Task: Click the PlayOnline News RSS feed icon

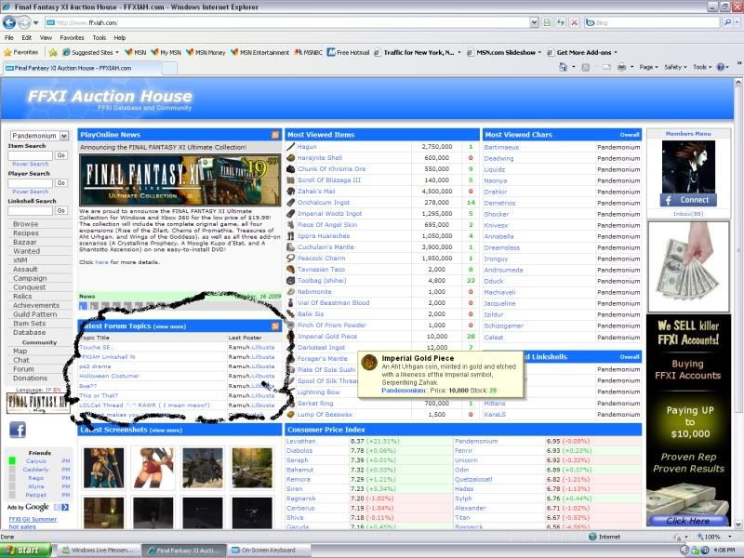Action: 275,135
